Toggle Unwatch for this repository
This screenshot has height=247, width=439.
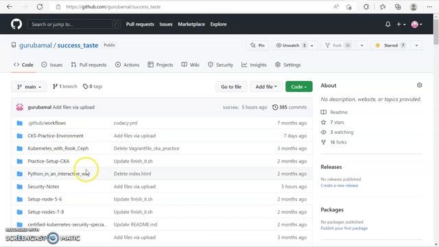pyautogui.click(x=291, y=45)
